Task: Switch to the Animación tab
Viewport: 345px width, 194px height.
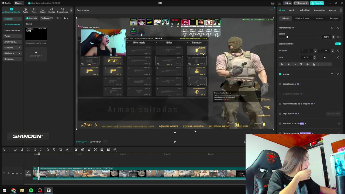Action: pos(319,10)
